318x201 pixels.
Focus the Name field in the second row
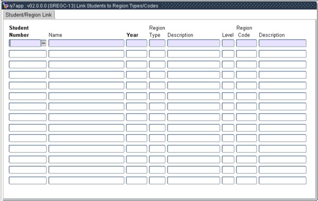86,54
